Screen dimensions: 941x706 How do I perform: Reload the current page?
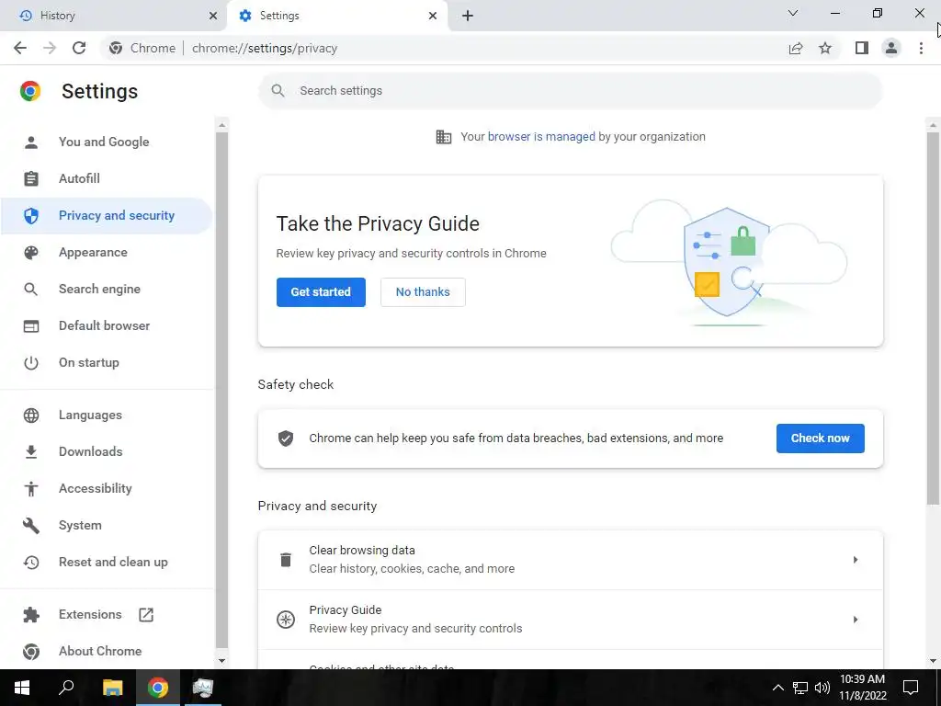[x=79, y=48]
